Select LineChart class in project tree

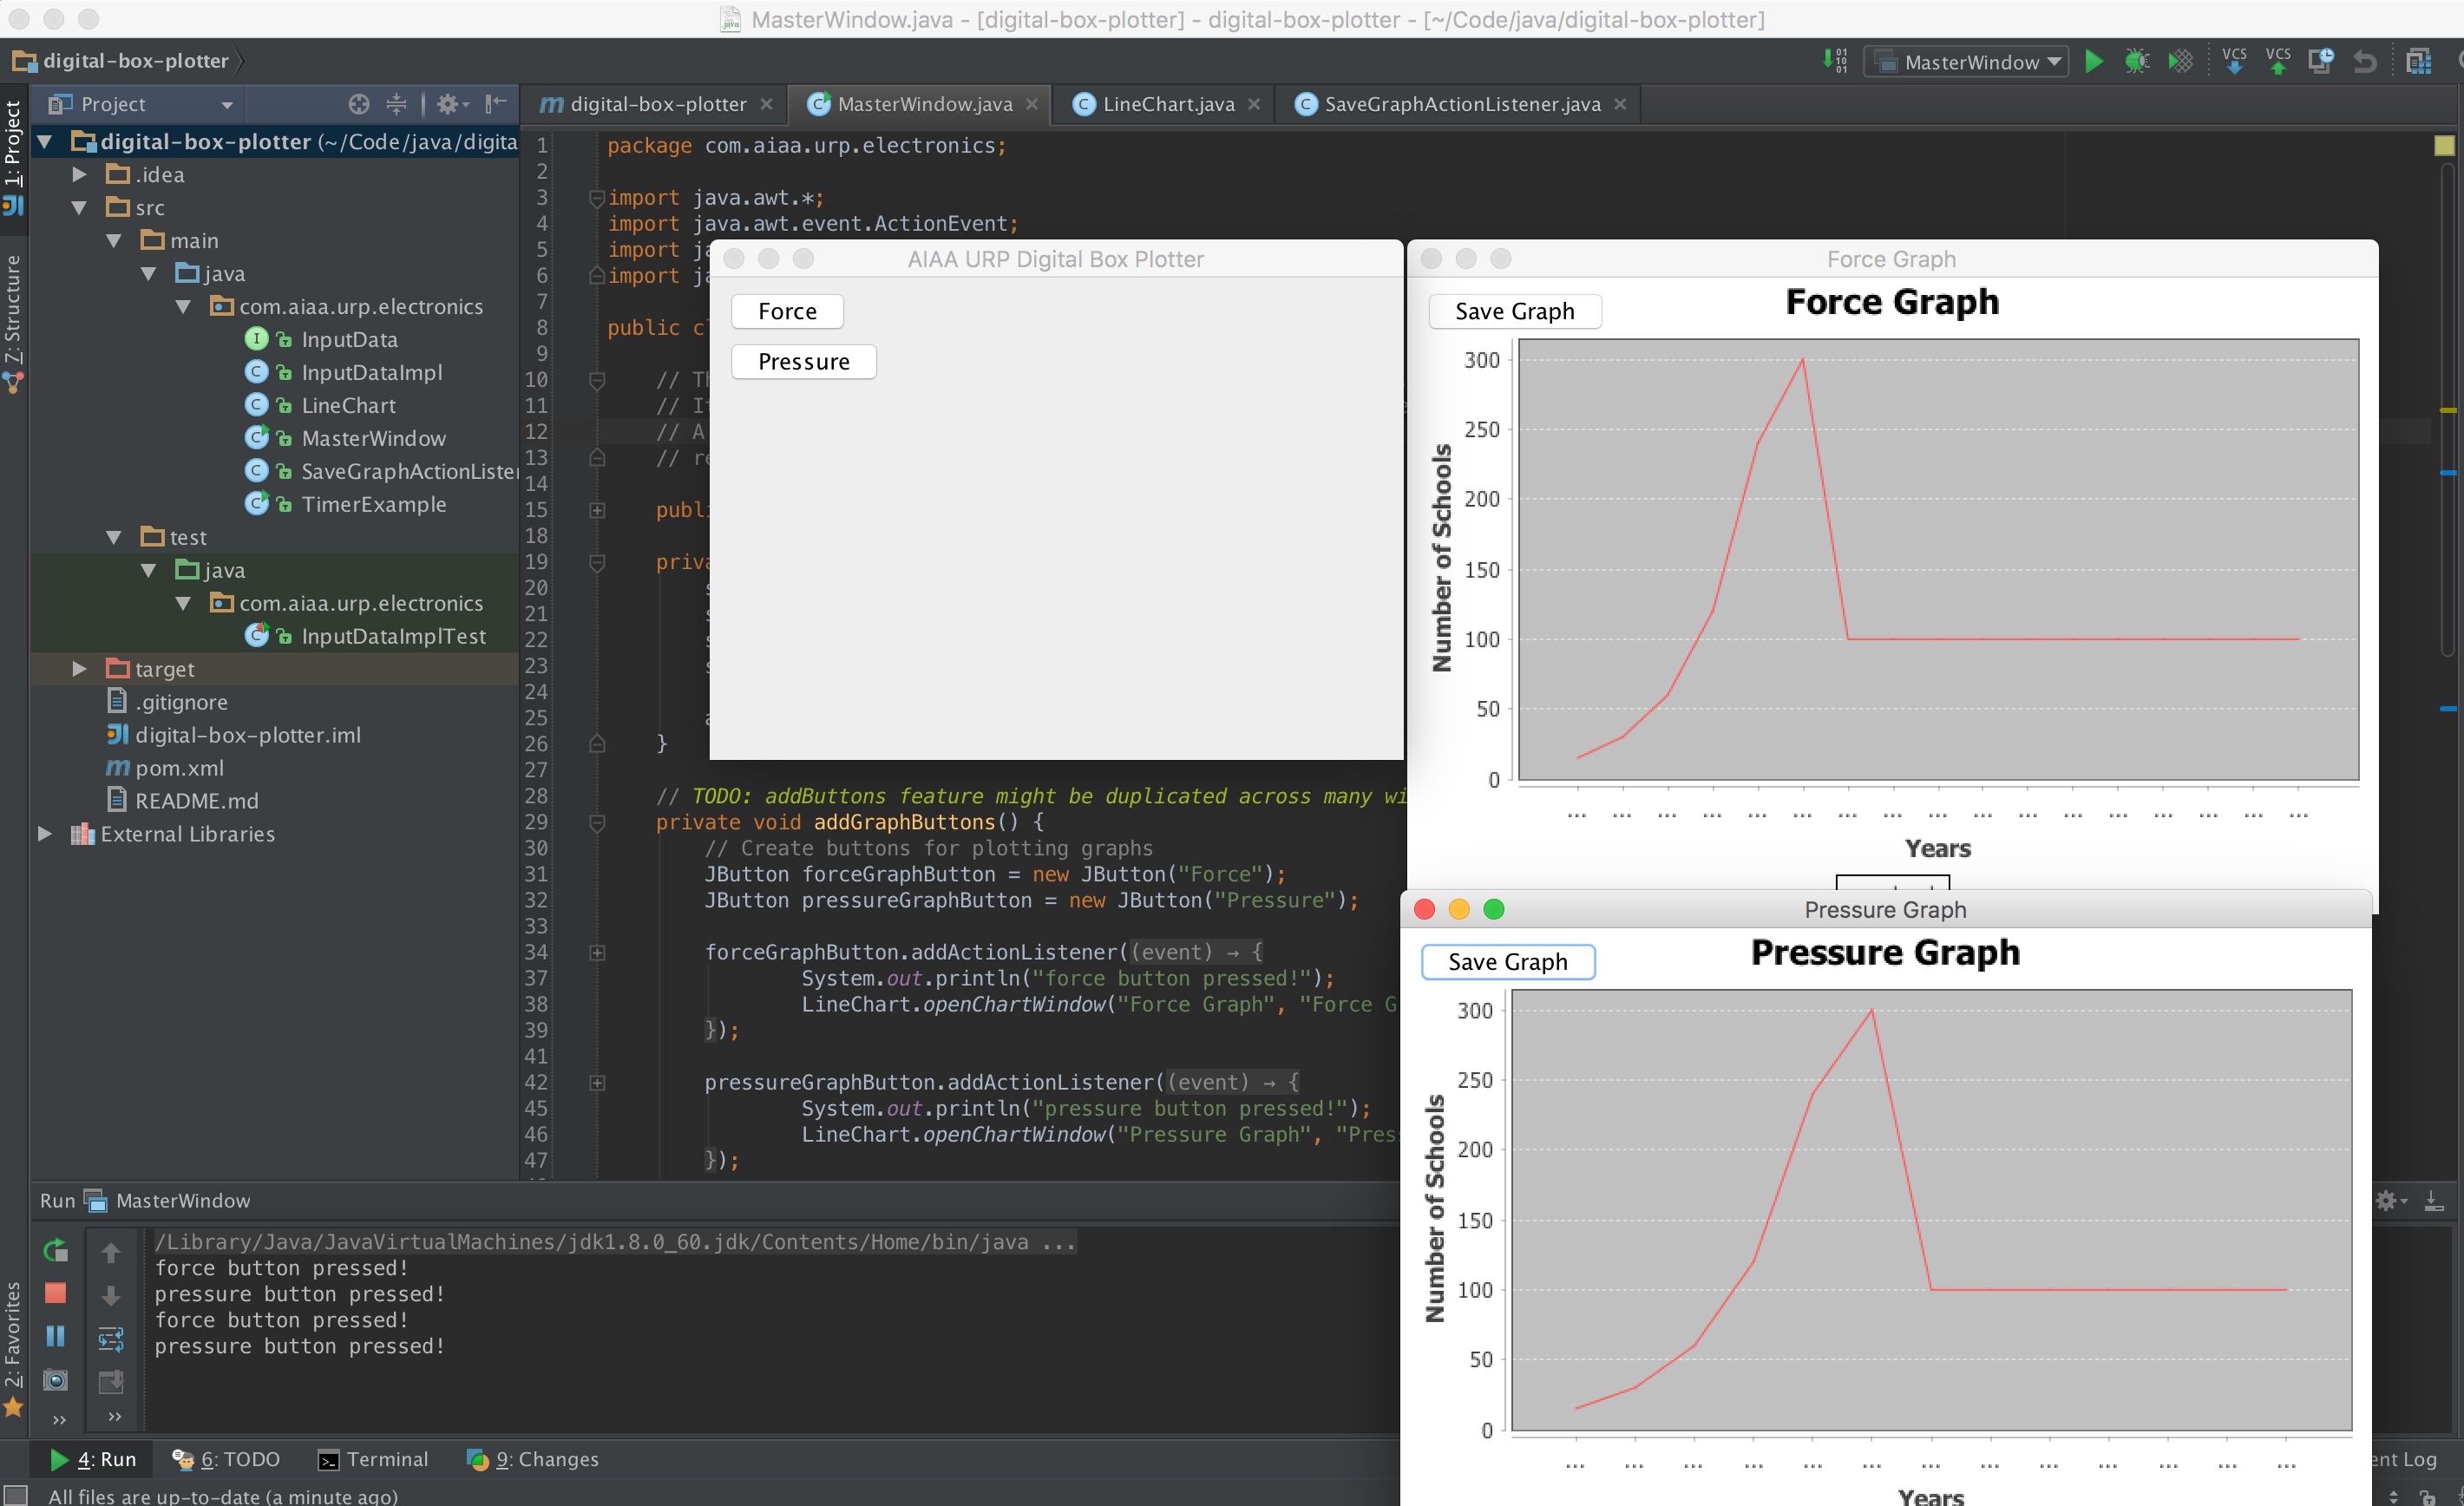348,406
